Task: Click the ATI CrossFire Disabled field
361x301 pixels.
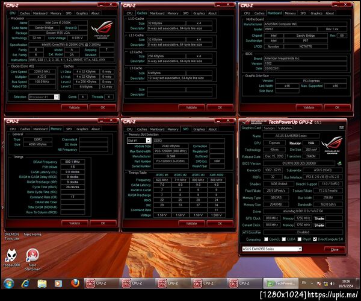Action: pos(303,232)
